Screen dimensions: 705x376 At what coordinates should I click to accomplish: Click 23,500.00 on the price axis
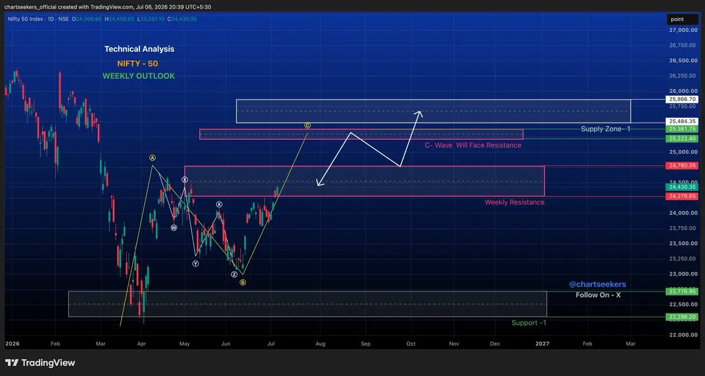click(682, 244)
